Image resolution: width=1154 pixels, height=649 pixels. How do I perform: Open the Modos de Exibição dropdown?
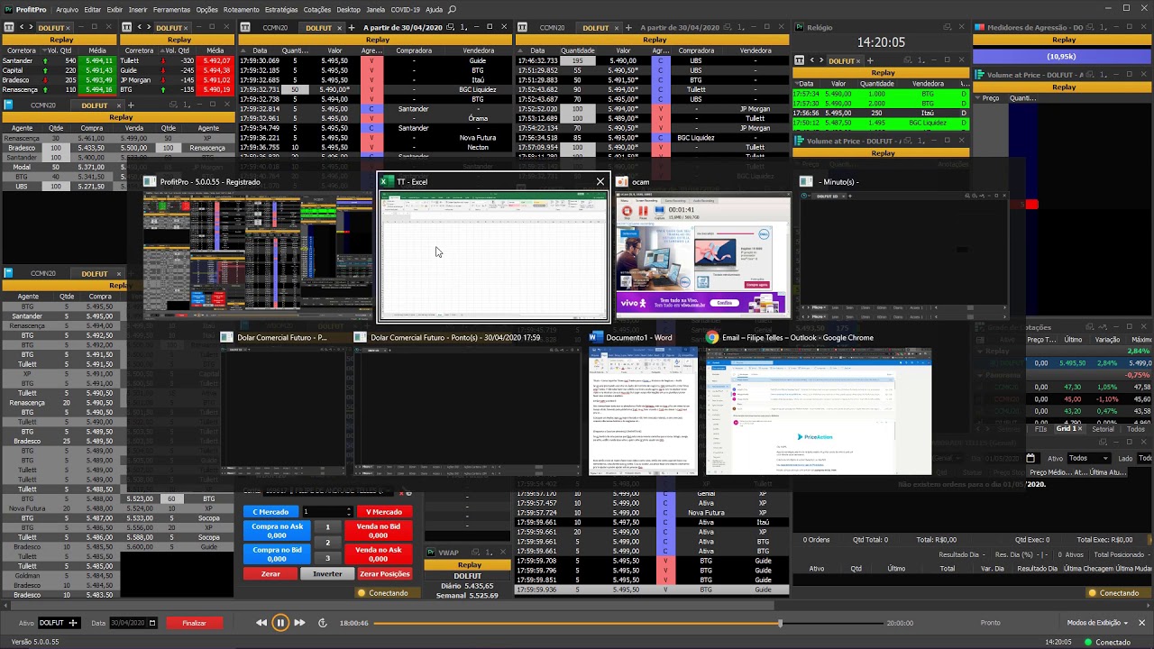pos(1097,623)
